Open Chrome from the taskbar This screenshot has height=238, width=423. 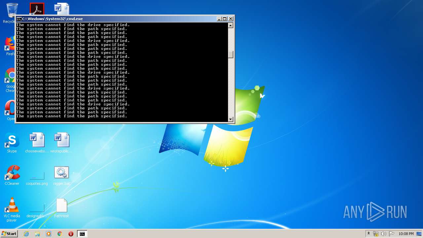tap(60, 234)
